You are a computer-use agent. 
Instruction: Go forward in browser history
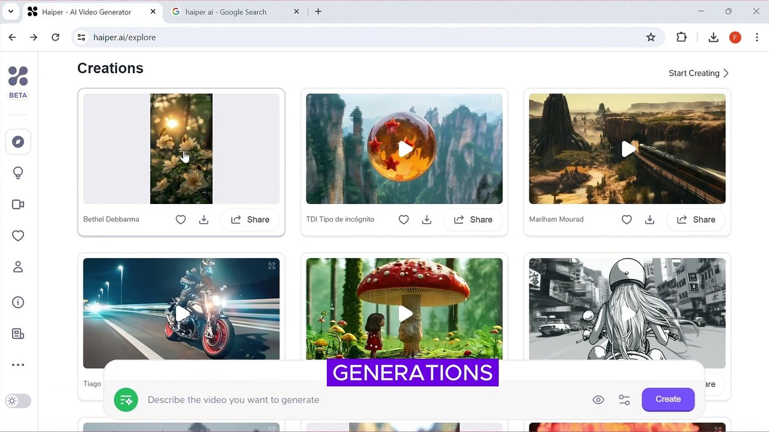tap(34, 37)
